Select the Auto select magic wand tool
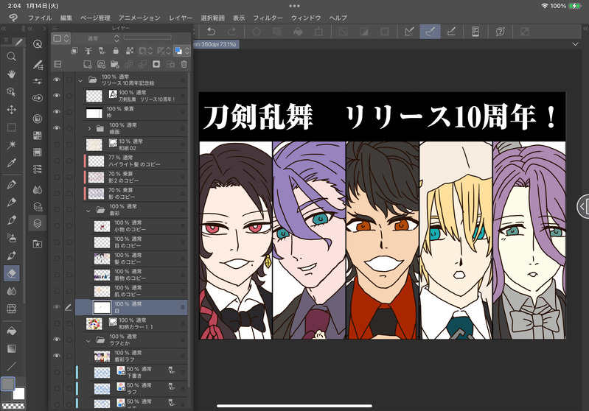Viewport: 589px width, 411px height. pos(11,145)
